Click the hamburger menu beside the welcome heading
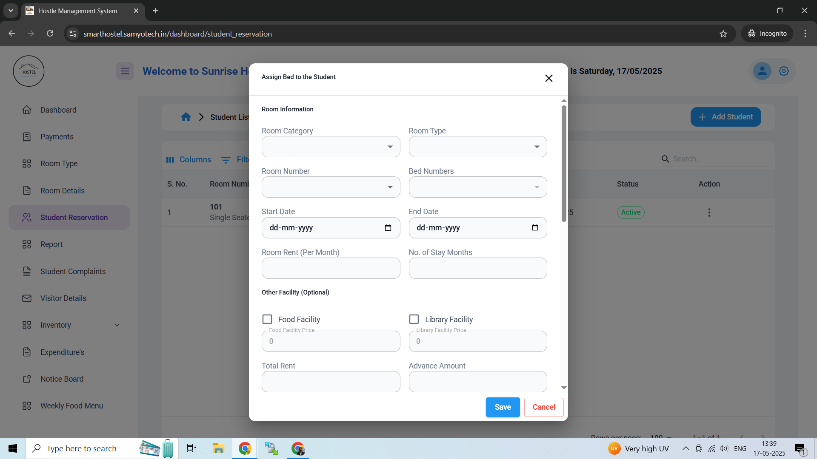 coord(125,71)
